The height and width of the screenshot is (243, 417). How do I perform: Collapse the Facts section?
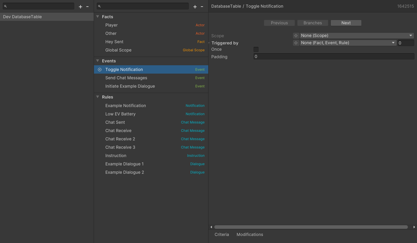coord(98,17)
